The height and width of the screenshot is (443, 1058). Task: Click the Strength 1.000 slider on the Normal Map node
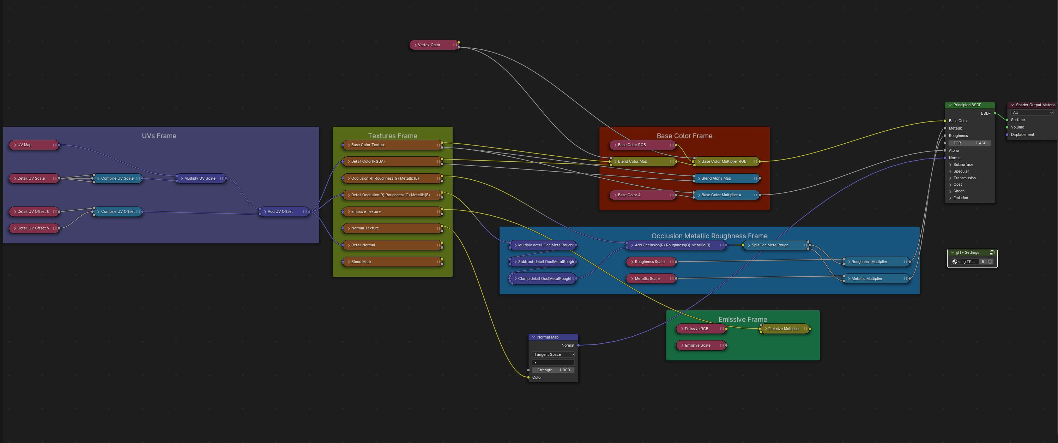point(553,370)
